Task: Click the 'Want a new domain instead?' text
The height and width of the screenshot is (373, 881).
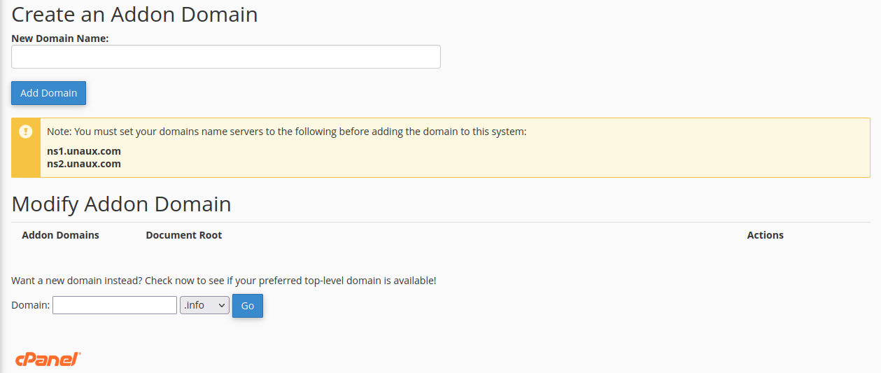Action: [x=224, y=281]
